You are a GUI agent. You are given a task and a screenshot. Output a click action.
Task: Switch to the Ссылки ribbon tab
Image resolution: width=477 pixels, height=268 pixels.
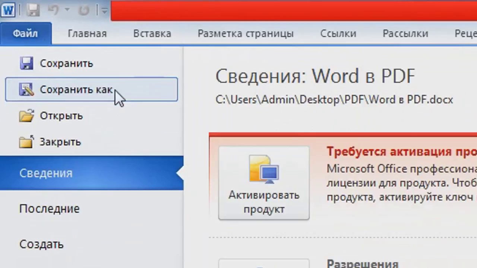tap(338, 33)
